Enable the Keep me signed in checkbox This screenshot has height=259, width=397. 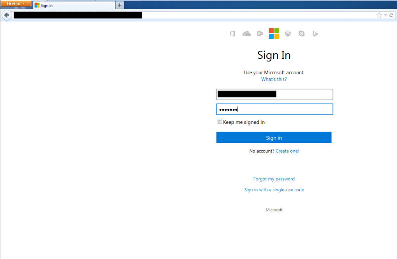pos(220,122)
